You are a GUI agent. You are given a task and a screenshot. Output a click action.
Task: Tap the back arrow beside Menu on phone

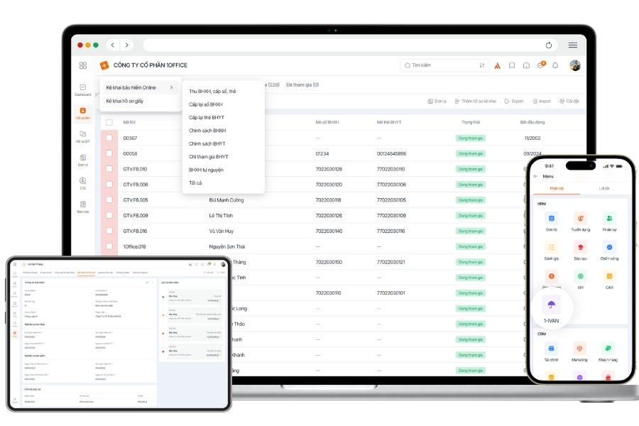pos(536,177)
